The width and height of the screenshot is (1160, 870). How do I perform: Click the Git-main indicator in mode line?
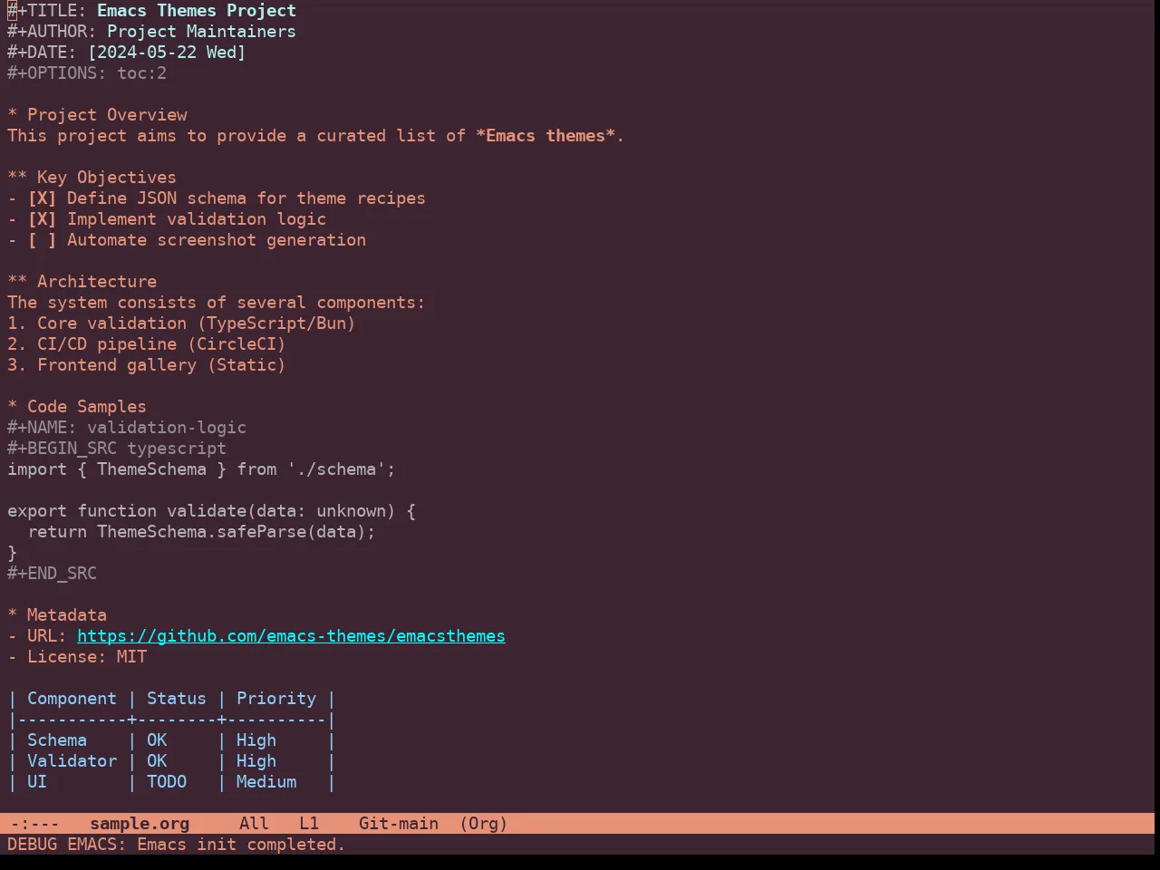(x=399, y=824)
